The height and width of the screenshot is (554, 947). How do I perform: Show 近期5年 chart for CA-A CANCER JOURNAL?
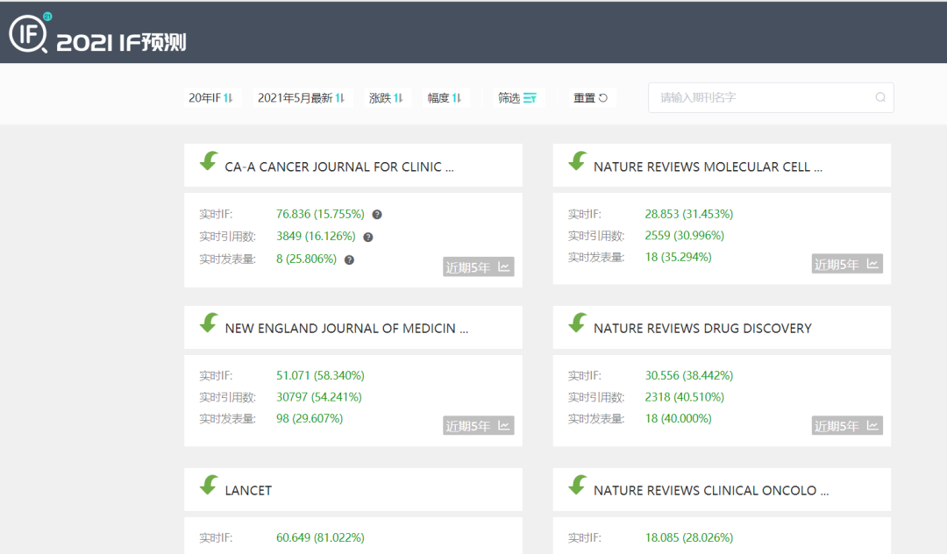point(479,266)
